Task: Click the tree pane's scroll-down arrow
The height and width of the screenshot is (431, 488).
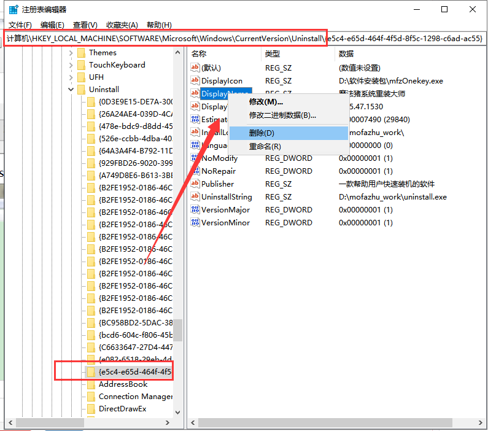Action: [x=177, y=412]
